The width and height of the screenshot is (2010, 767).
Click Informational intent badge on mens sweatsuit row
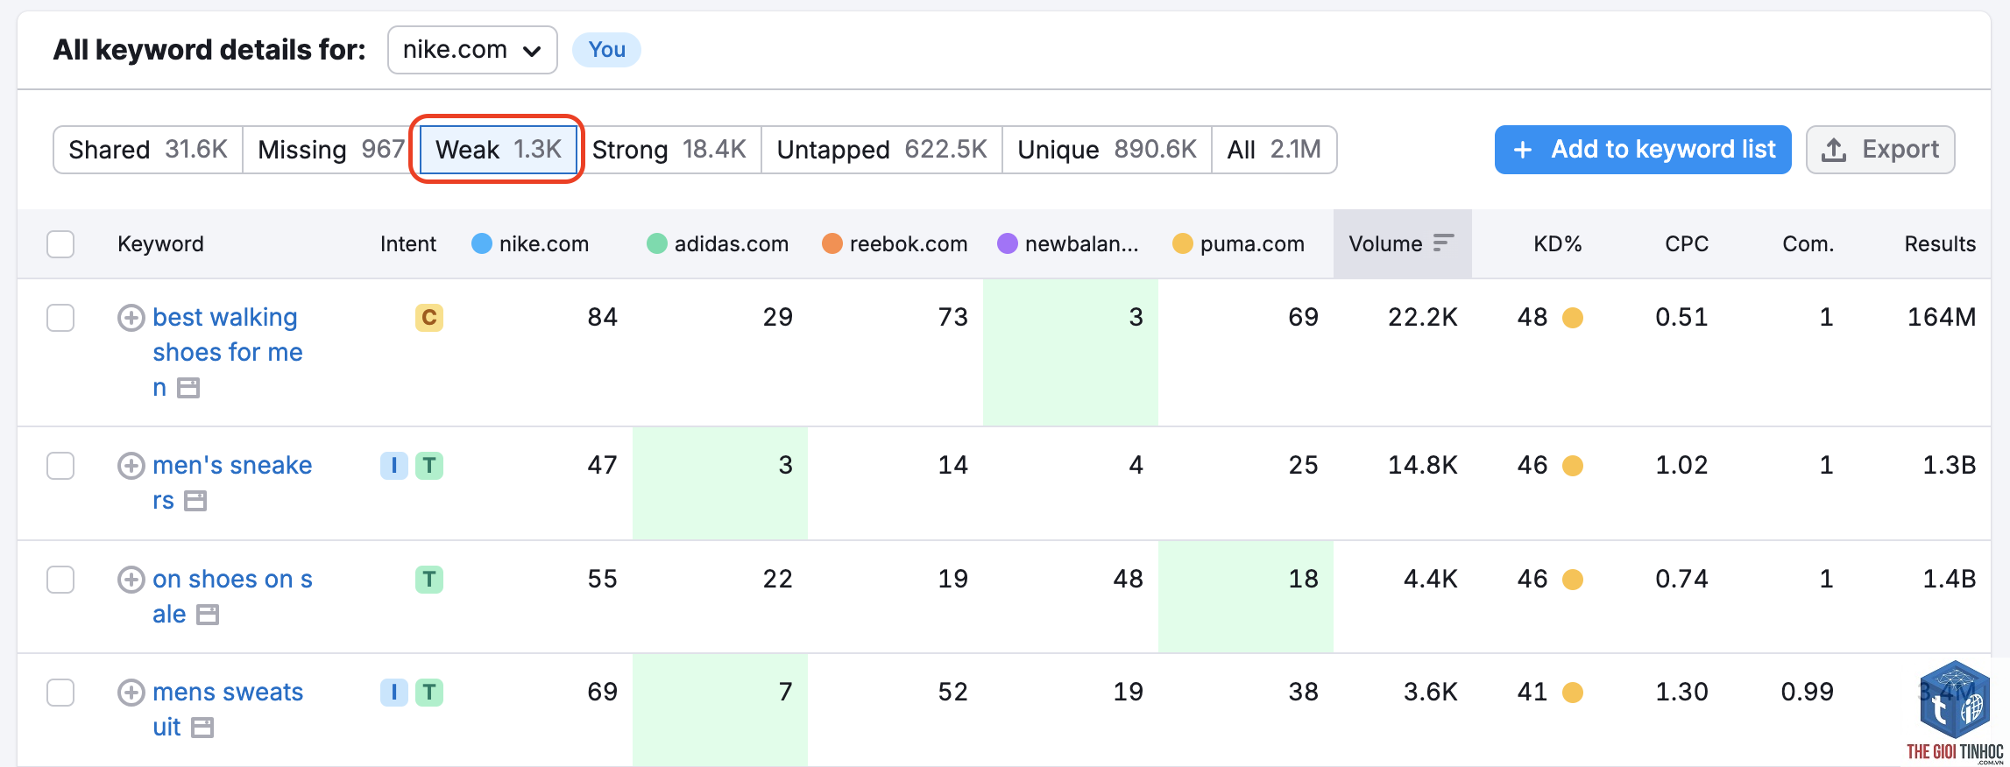tap(394, 693)
